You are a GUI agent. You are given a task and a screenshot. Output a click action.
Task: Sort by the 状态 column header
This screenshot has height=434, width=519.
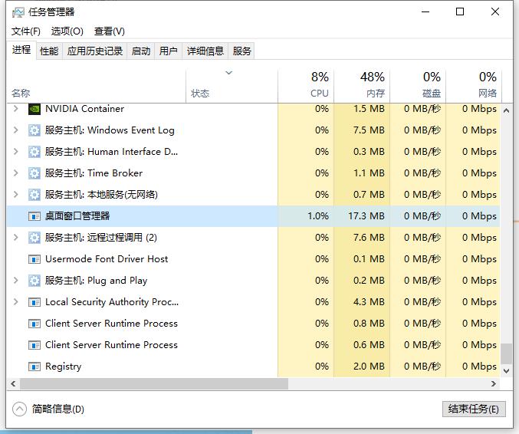tap(232, 86)
